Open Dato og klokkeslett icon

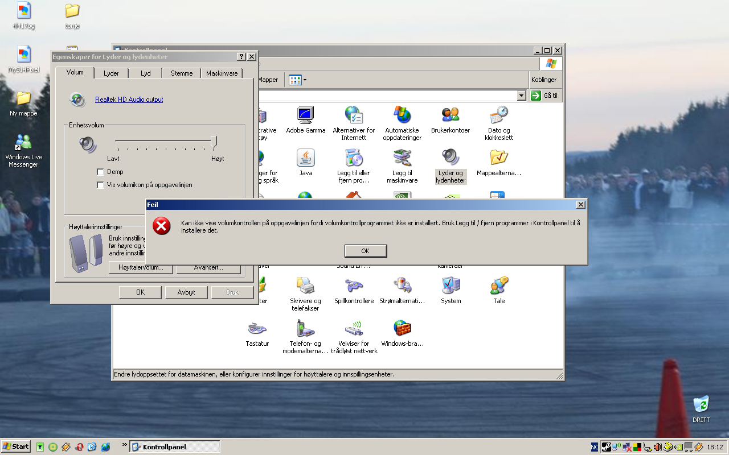click(x=499, y=115)
